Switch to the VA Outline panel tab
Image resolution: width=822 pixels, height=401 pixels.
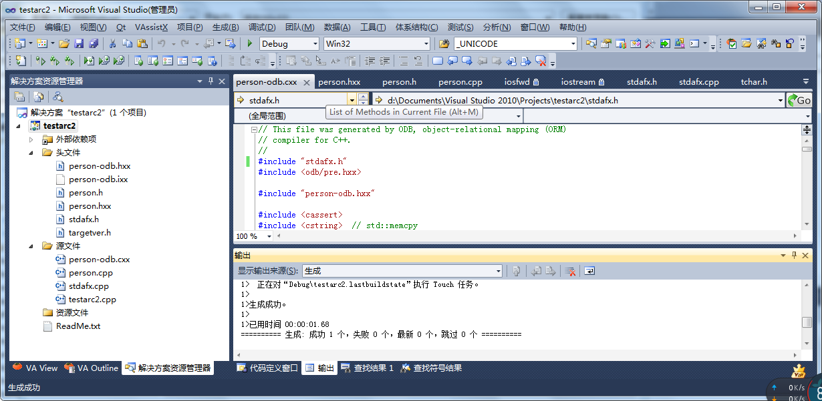[91, 368]
